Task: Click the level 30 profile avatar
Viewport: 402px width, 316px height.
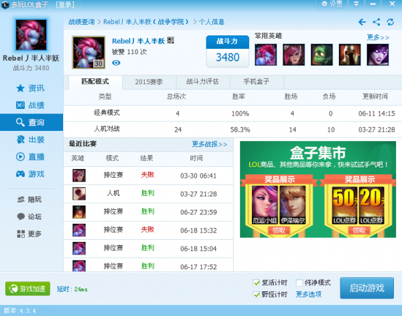Action: (88, 52)
